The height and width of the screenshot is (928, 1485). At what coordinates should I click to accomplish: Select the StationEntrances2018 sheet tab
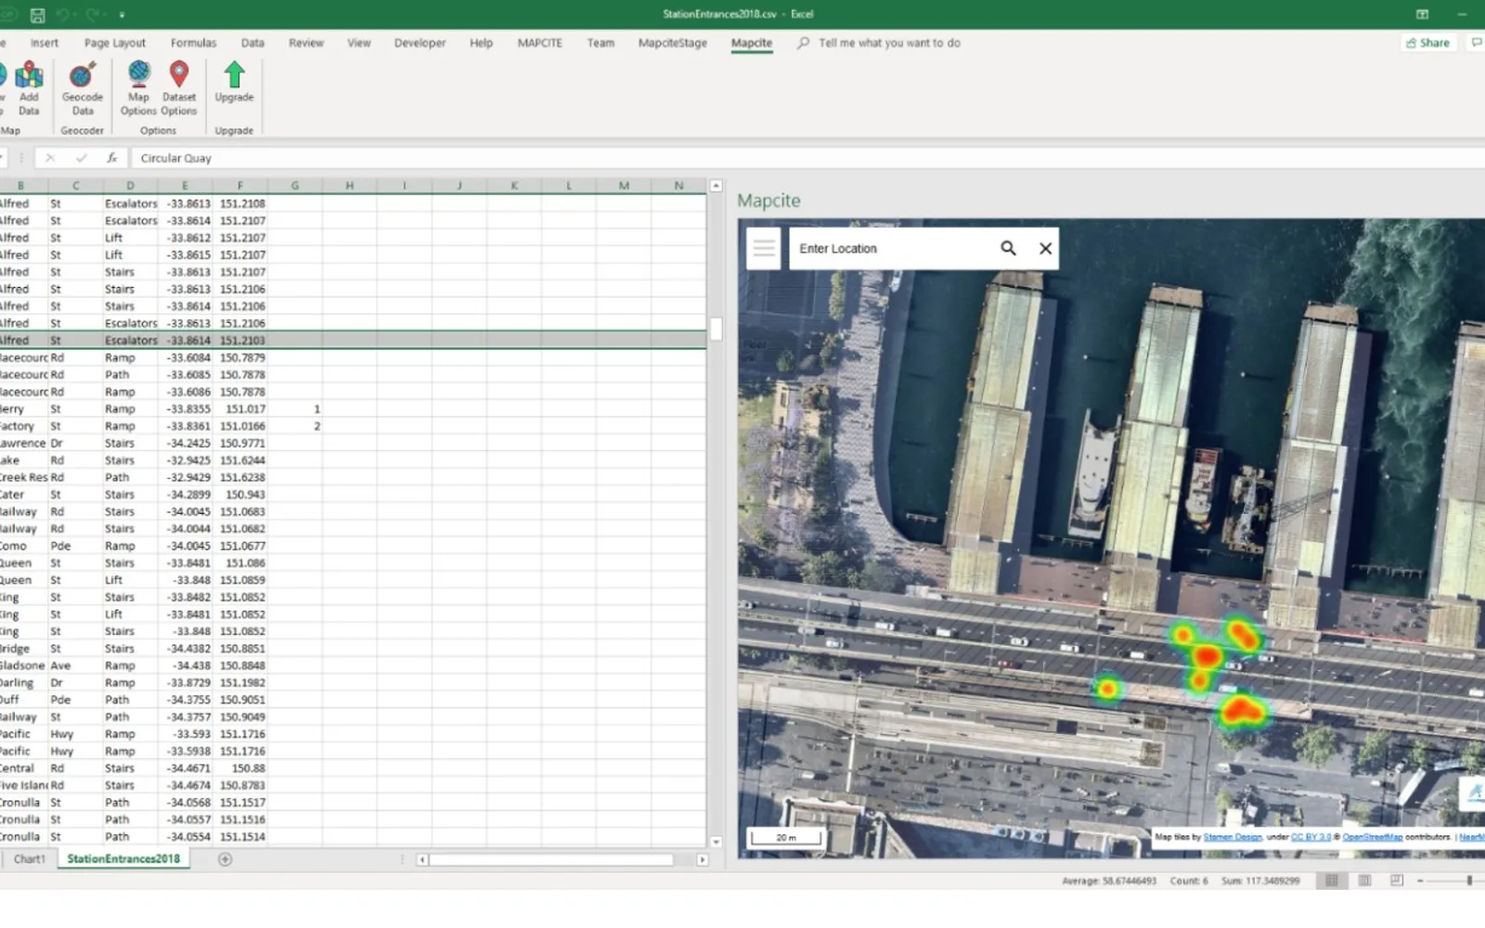[x=123, y=859]
